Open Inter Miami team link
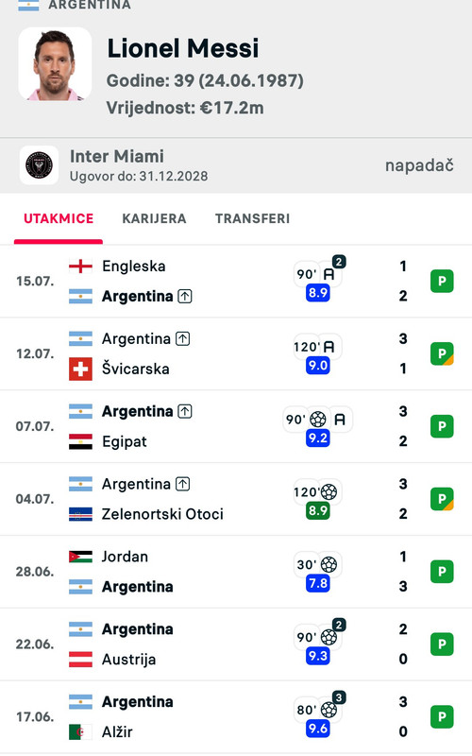Viewport: 472px width, 756px height. pyautogui.click(x=117, y=156)
